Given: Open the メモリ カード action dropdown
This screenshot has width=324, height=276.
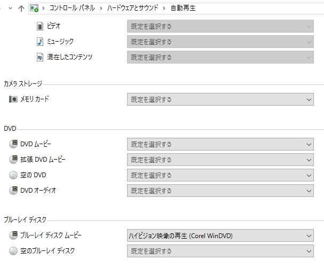Looking at the screenshot, I should click(220, 99).
